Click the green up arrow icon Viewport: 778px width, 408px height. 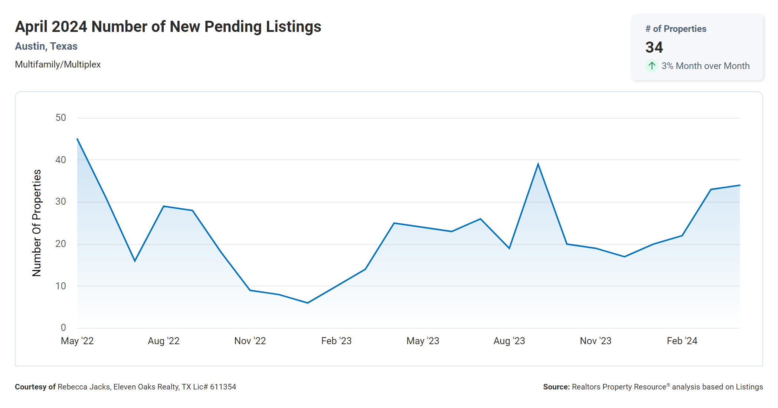(x=651, y=66)
